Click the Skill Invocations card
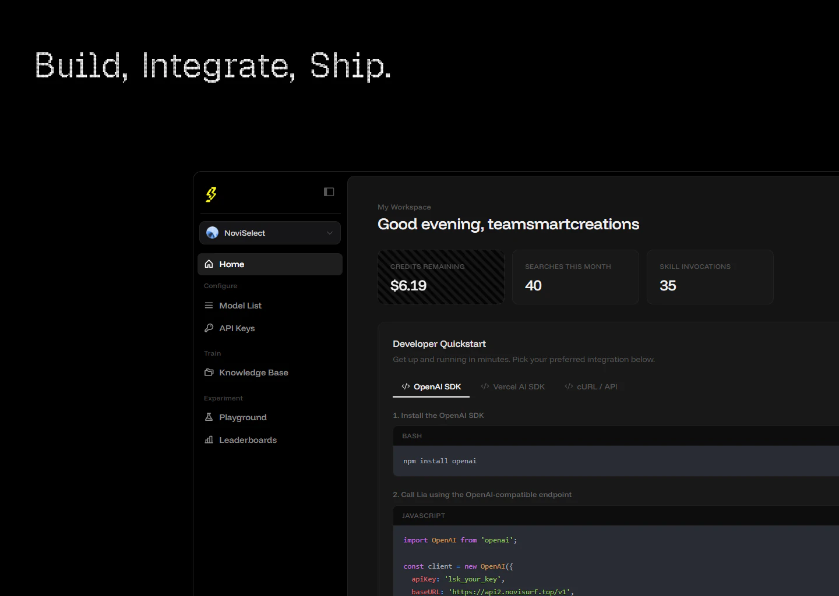Viewport: 839px width, 596px height. 710,277
